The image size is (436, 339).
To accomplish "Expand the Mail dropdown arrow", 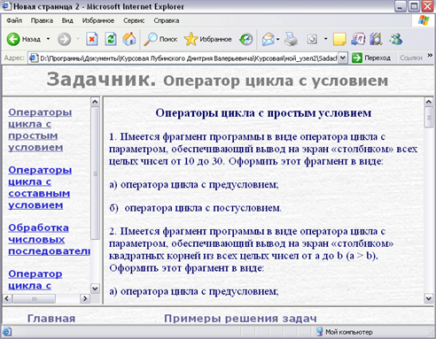I will pos(277,39).
